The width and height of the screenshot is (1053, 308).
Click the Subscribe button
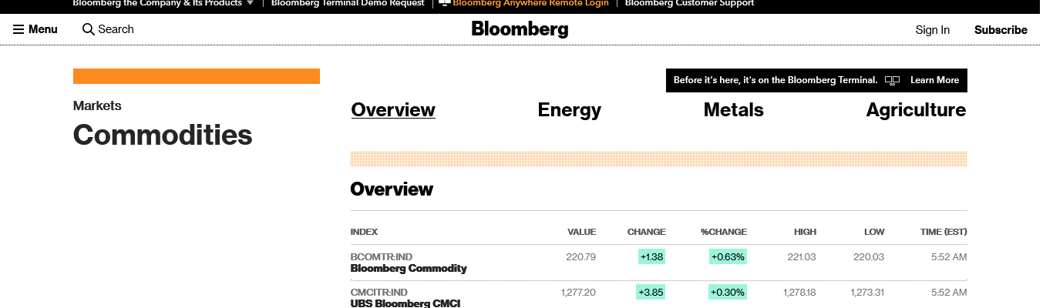tap(1001, 30)
